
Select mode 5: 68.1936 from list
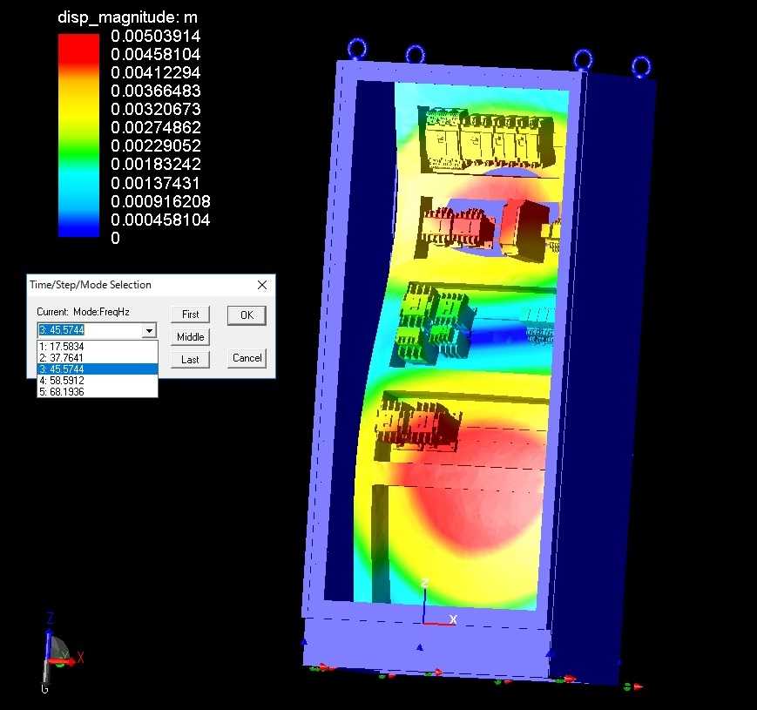coord(98,391)
